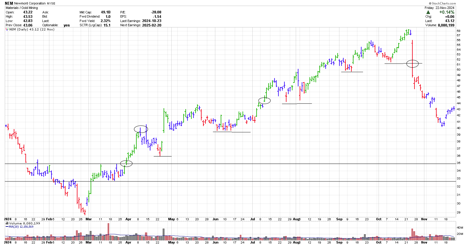
Task: Click the 50 label on the price axis
Action: coord(458,70)
